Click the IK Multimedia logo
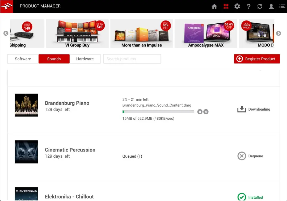 (x=7, y=6)
